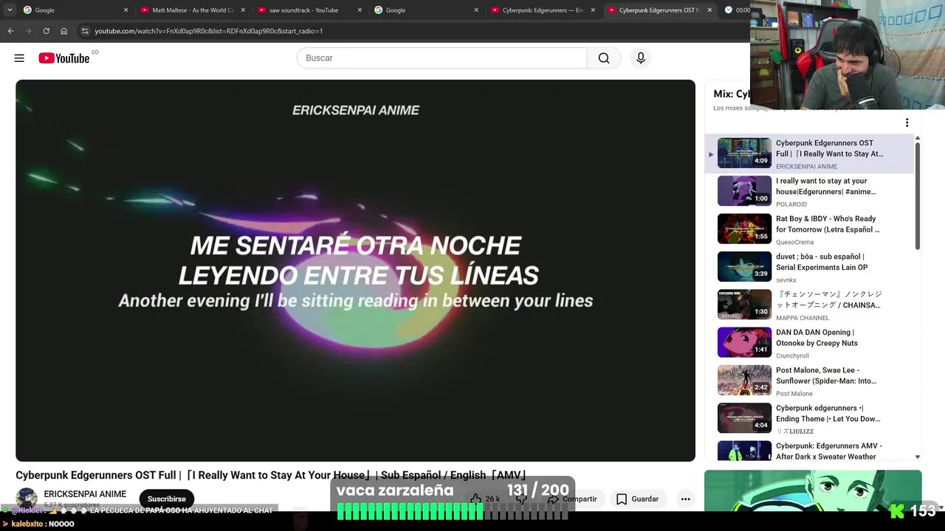Switch to Matt Maltese - As the World tab
Screen dimensions: 945x531
192,10
